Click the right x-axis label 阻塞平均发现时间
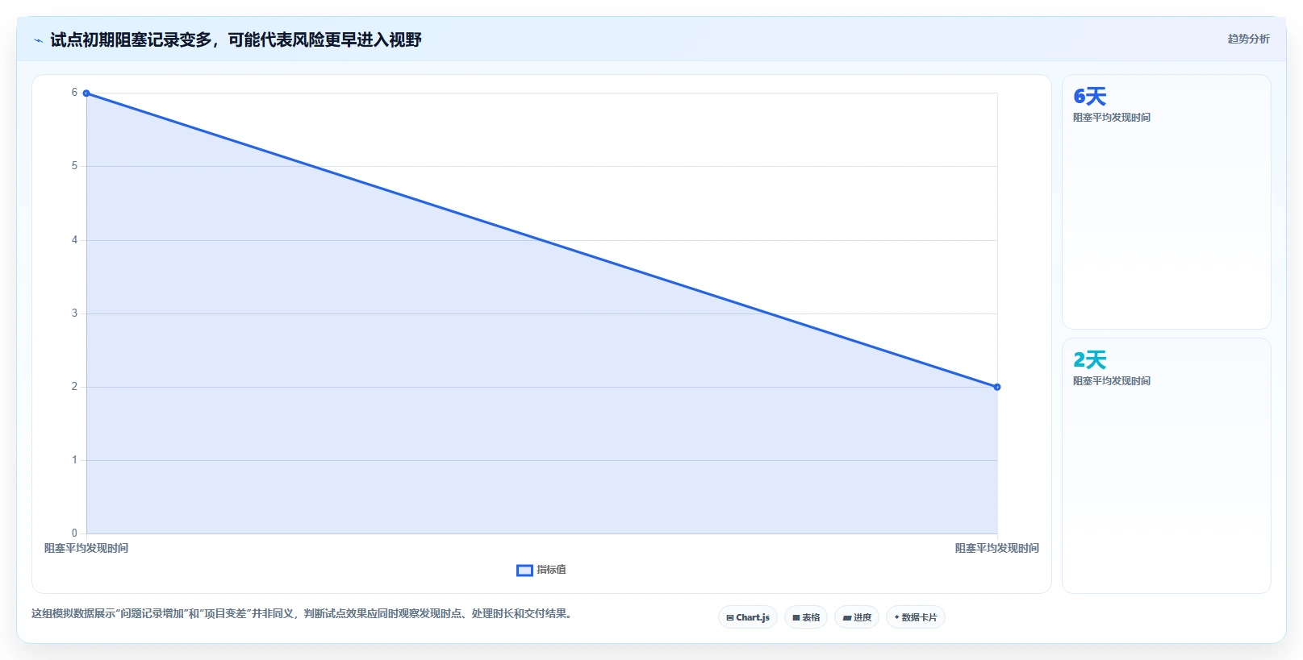 point(997,548)
